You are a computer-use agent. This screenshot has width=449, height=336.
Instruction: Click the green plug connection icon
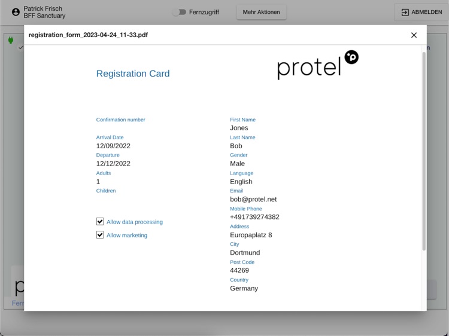pyautogui.click(x=11, y=40)
